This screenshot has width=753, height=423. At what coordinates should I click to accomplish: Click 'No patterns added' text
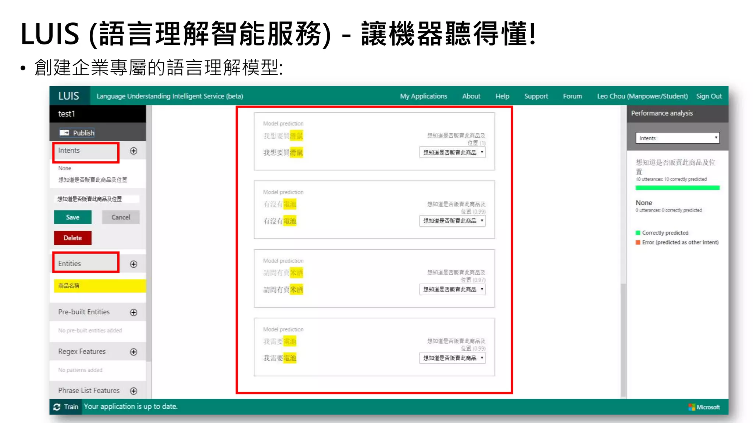(x=80, y=370)
